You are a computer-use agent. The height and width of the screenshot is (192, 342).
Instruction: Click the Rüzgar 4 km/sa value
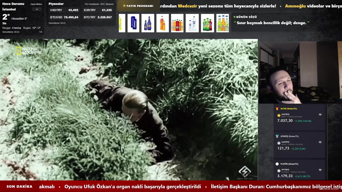tap(12, 28)
